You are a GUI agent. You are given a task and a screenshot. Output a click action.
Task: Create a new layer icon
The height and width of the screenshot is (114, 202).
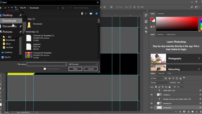click(197, 112)
